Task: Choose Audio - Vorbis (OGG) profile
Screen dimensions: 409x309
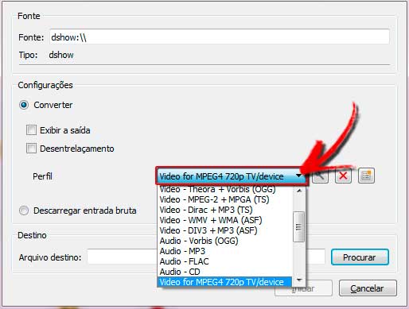Action: [x=225, y=241]
